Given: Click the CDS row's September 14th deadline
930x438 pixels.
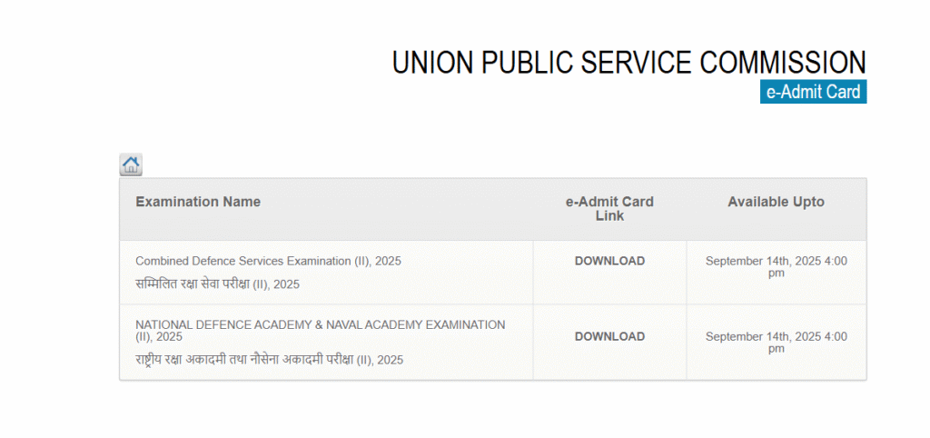Looking at the screenshot, I should click(776, 267).
